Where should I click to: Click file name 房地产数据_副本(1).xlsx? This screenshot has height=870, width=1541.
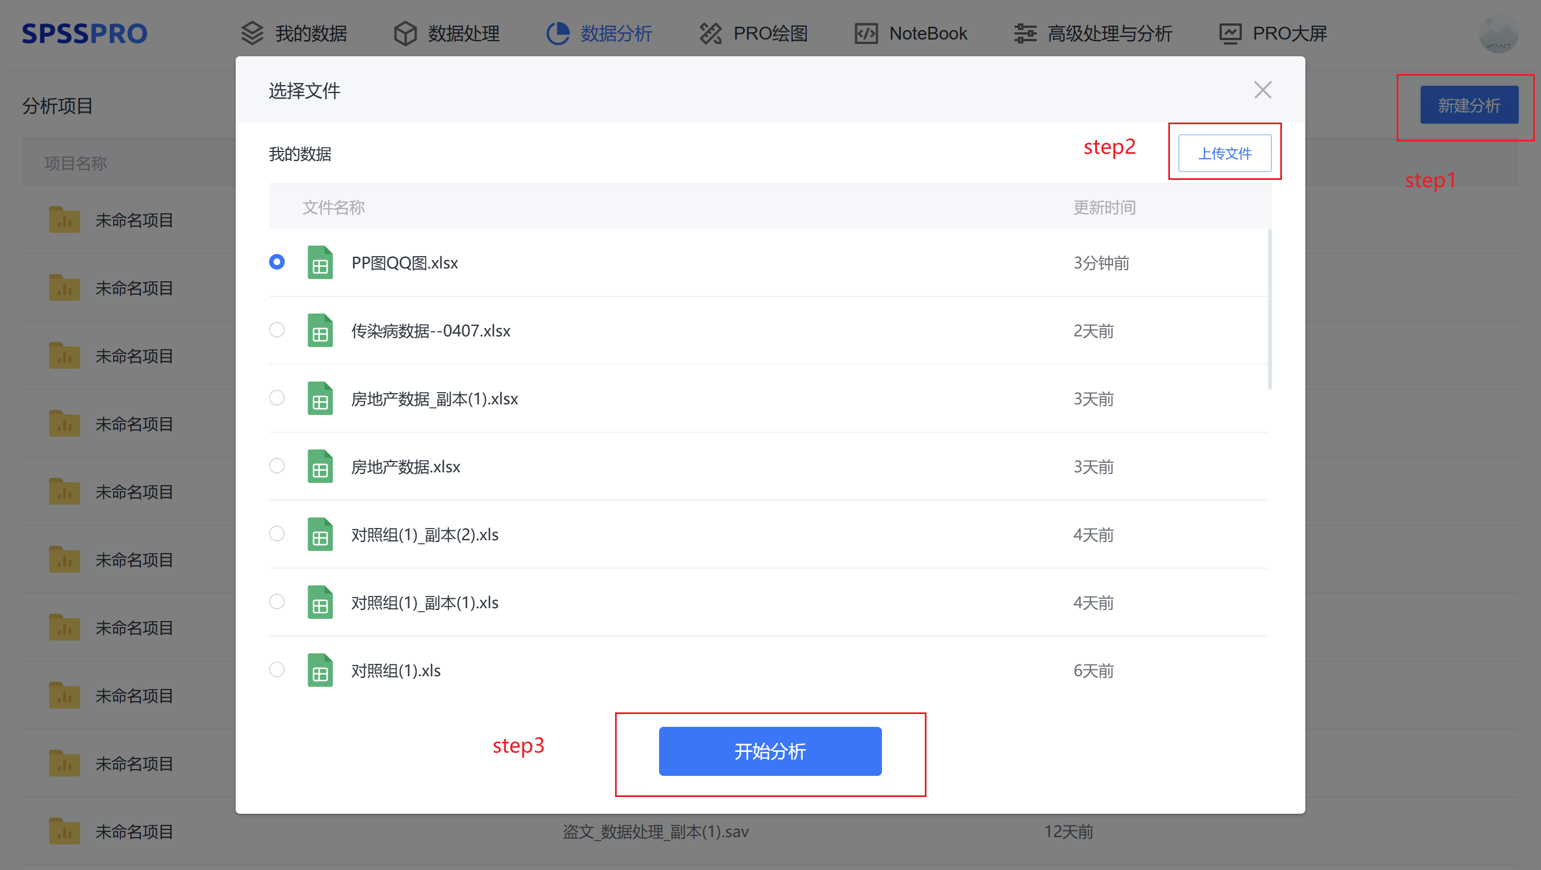point(435,399)
